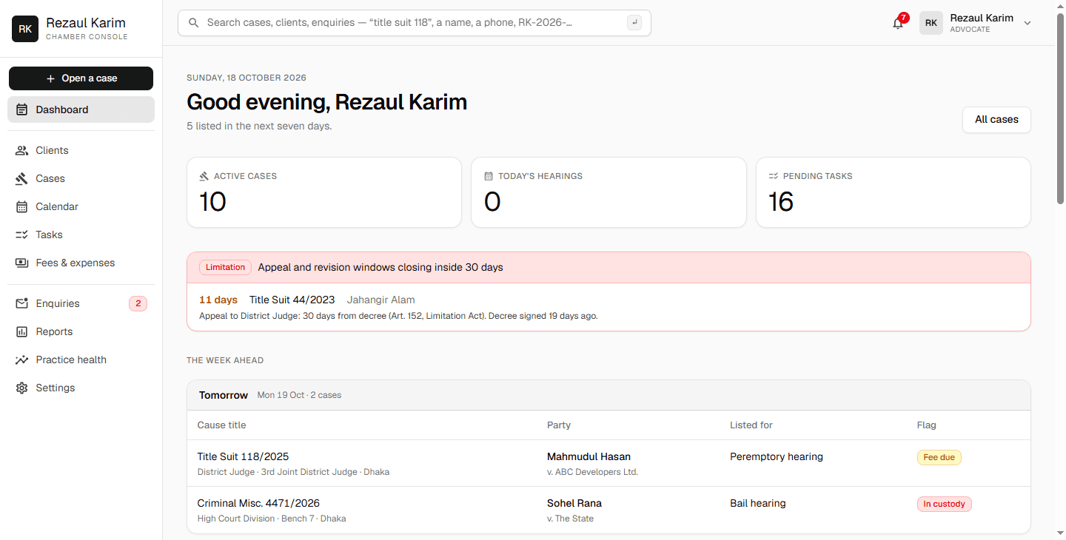Screen dimensions: 1066x540
Task: Click the Settings gear icon
Action: [x=21, y=388]
